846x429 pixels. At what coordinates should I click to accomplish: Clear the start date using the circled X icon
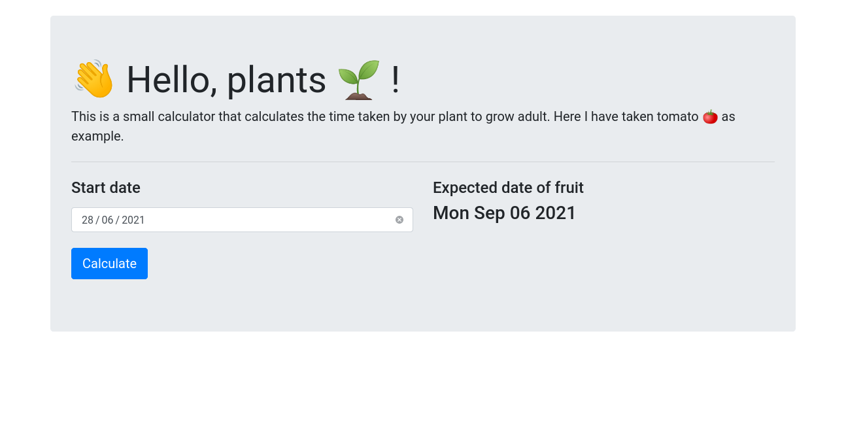click(x=399, y=220)
